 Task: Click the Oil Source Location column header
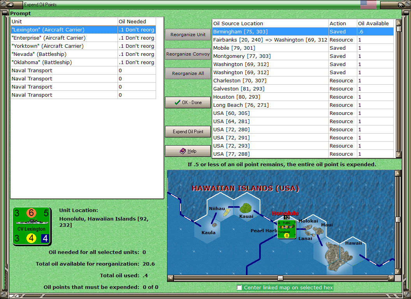pos(270,23)
